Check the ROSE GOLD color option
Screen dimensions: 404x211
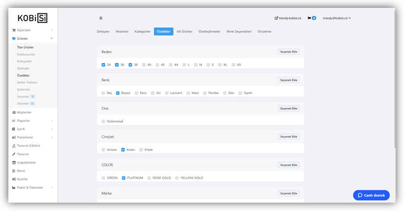coord(149,178)
